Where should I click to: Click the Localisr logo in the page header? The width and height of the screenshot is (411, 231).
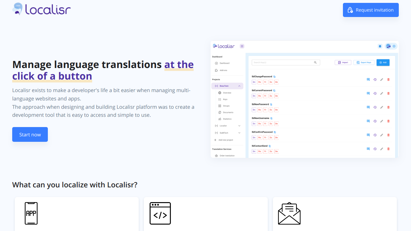coord(41,9)
